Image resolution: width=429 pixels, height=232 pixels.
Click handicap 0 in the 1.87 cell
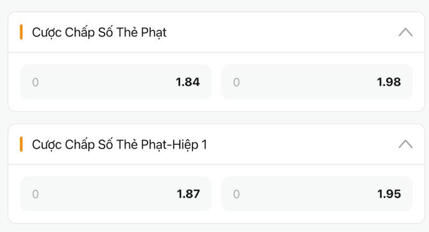coord(35,194)
